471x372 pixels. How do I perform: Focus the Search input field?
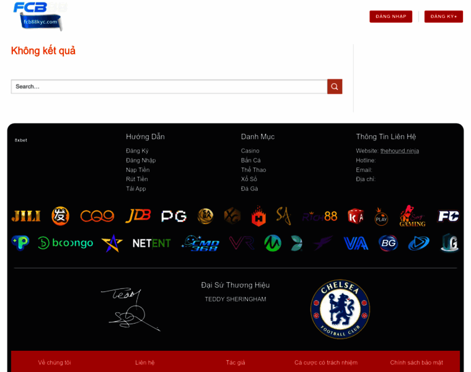tap(169, 87)
